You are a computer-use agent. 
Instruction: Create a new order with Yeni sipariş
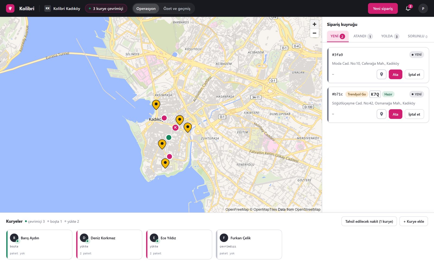pyautogui.click(x=383, y=8)
